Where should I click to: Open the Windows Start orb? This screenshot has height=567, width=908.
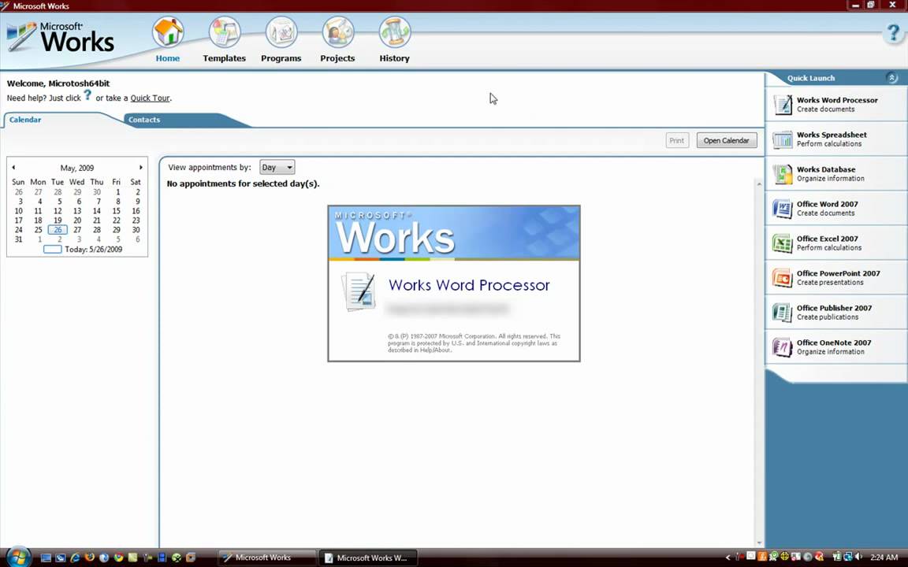(18, 558)
